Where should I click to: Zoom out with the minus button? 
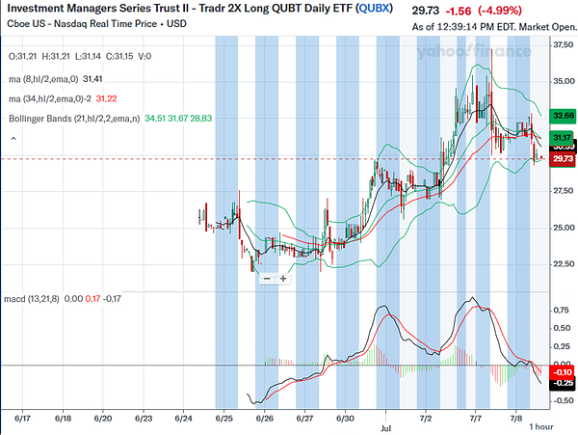(x=267, y=279)
